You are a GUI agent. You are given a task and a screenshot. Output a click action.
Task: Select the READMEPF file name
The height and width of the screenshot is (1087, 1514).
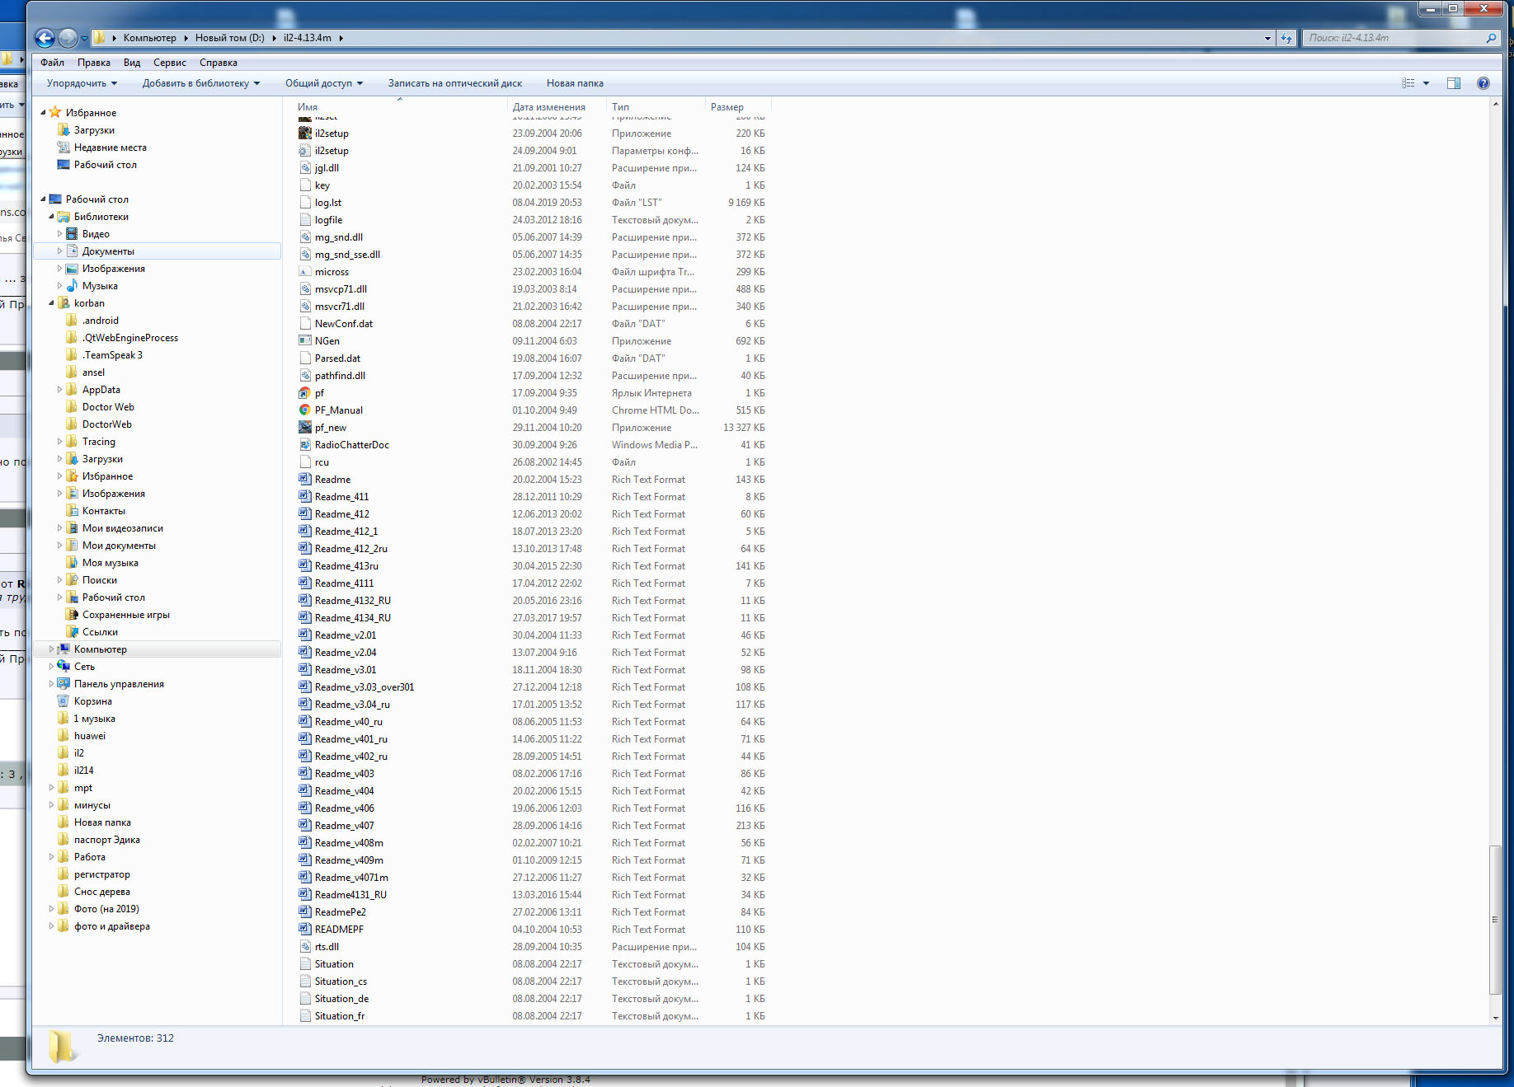(339, 930)
